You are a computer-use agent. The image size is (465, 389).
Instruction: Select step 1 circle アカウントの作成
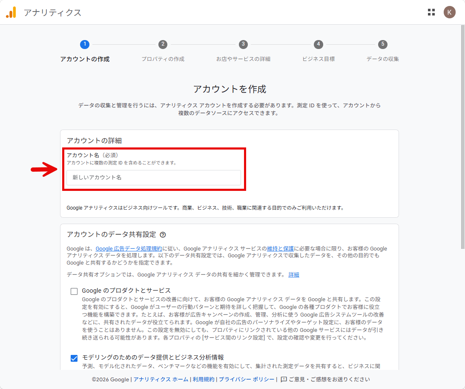click(x=85, y=44)
